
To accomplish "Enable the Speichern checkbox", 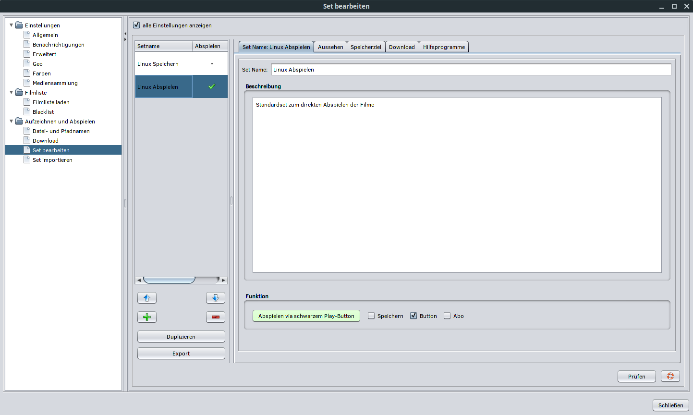I will [371, 316].
